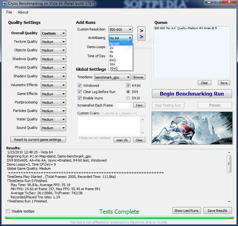Screen dimensions: 238x226
Task: Open the Custom Resolution dropdown
Action: pyautogui.click(x=121, y=30)
